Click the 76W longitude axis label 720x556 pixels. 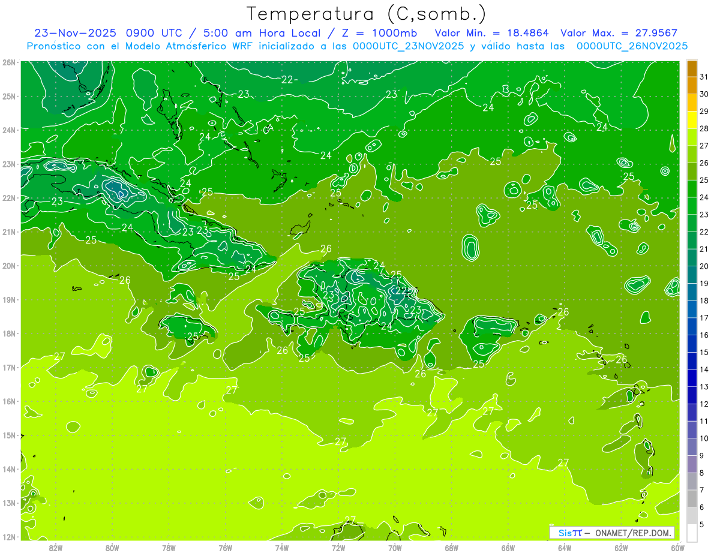(226, 548)
